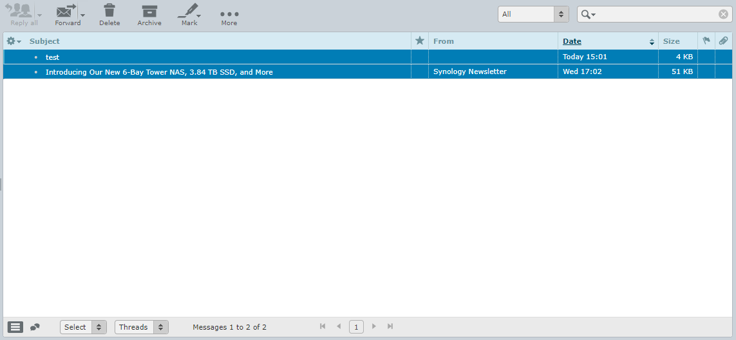Open the More actions menu
This screenshot has height=340, width=736.
tap(229, 15)
